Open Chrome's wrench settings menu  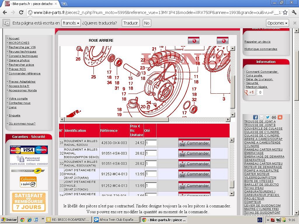coord(294,13)
